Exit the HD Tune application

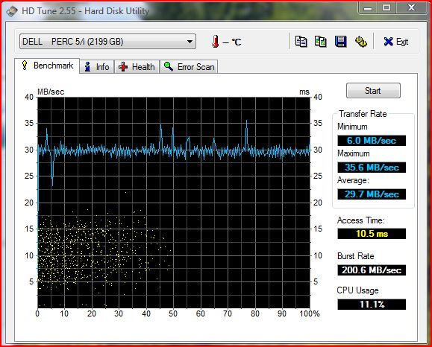pyautogui.click(x=396, y=42)
